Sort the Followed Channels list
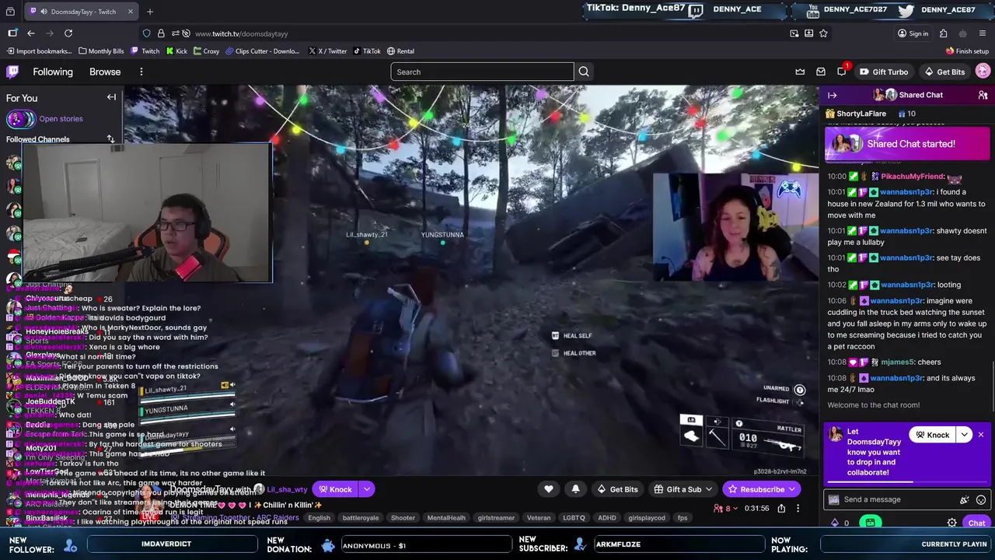 (x=110, y=139)
